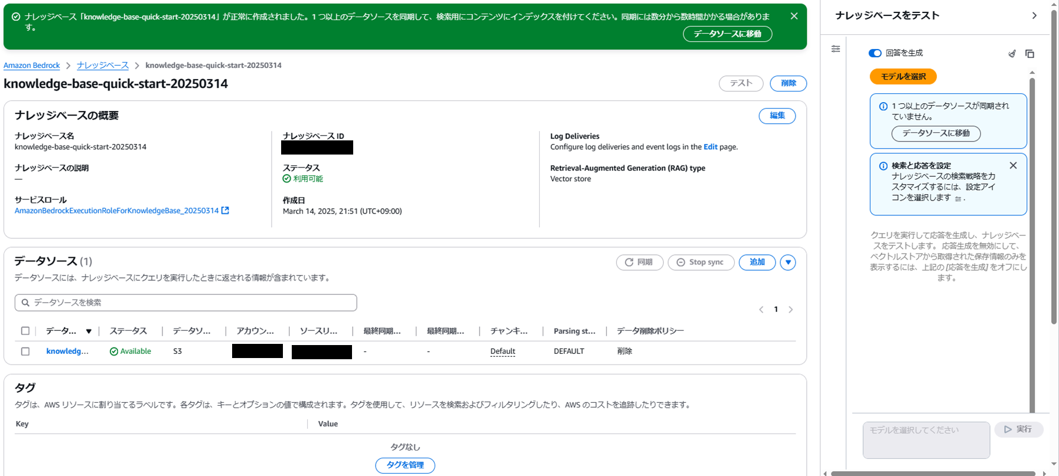Click the Value tag column header
This screenshot has height=476, width=1059.
click(x=328, y=424)
